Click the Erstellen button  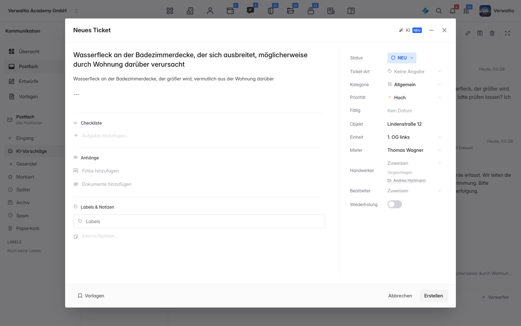pos(433,296)
